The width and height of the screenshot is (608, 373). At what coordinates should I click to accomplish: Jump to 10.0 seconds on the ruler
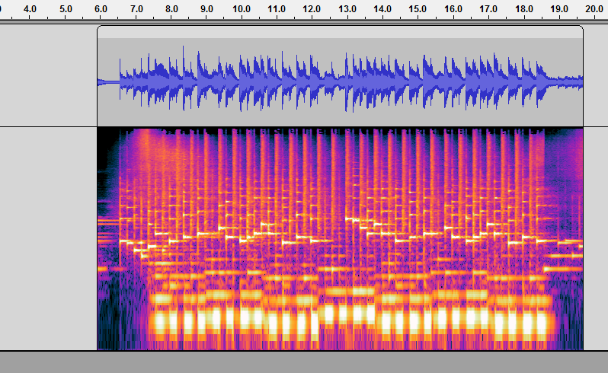(242, 9)
